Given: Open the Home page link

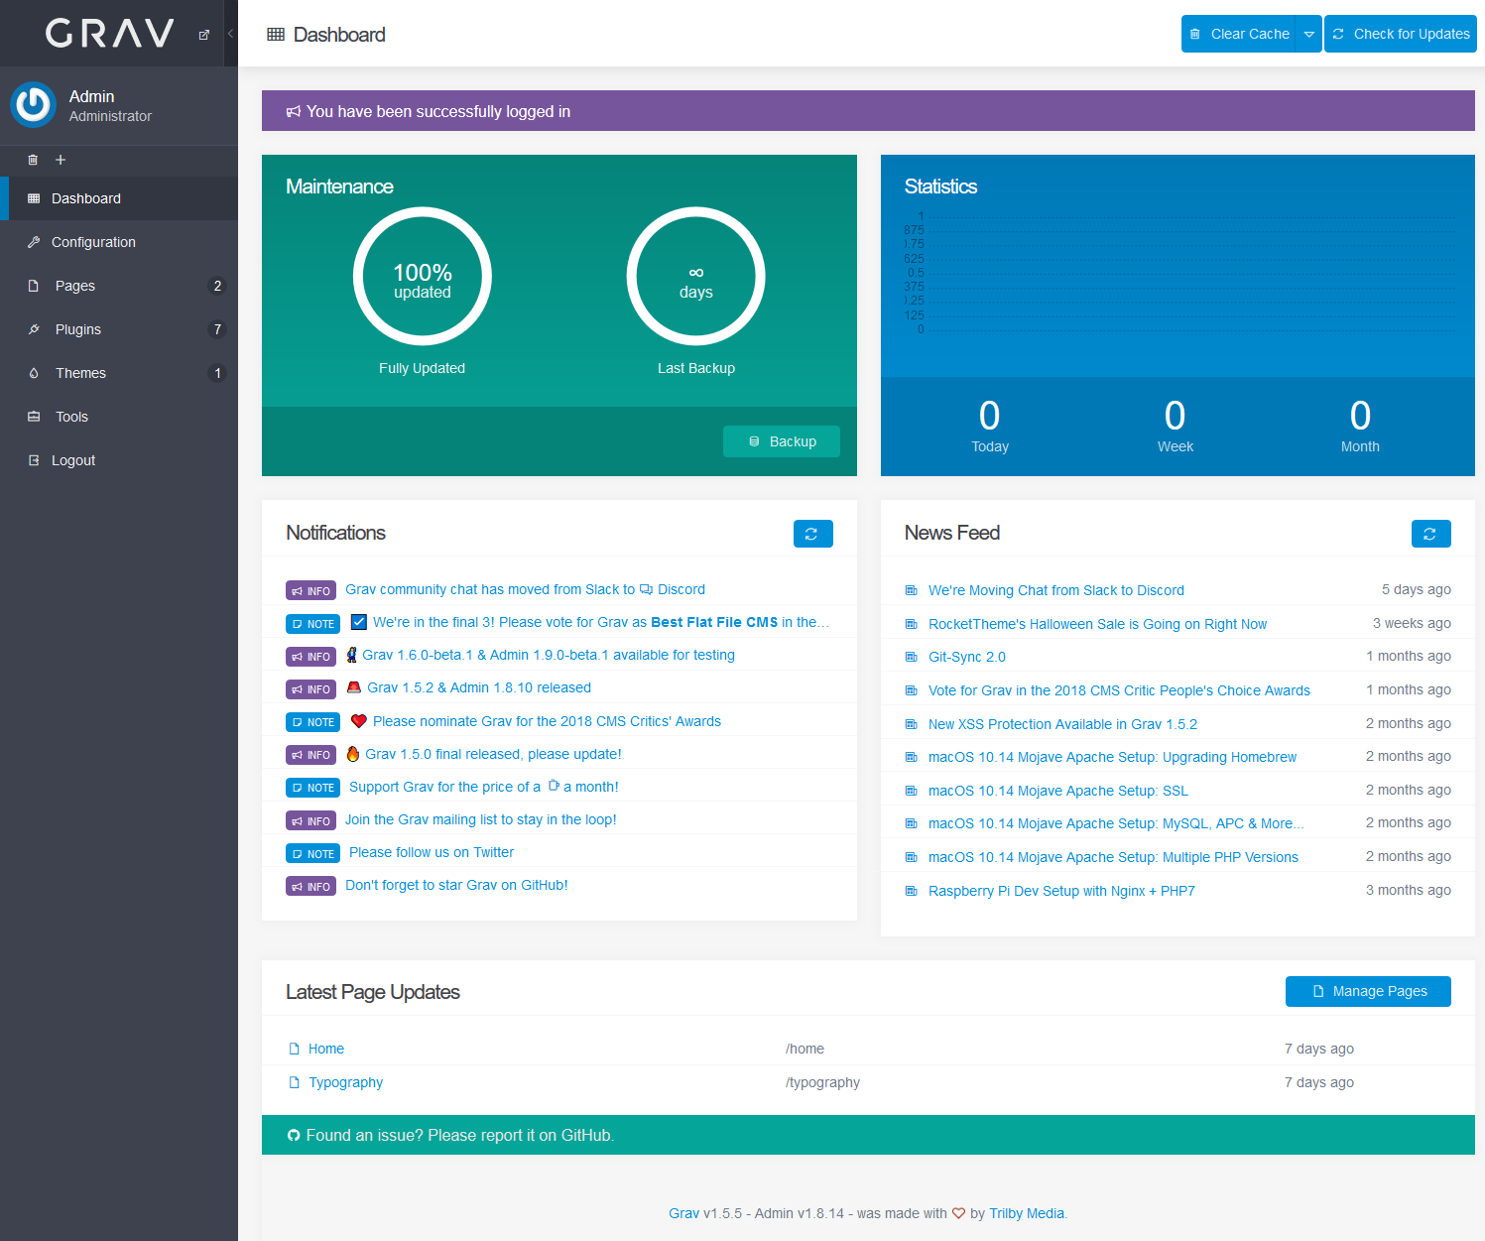Looking at the screenshot, I should tap(326, 1049).
